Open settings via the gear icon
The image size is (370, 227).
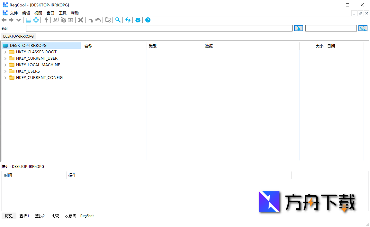click(x=138, y=20)
